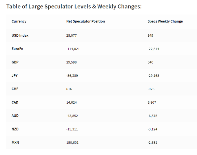
Task: Click the Currency column header
Action: 19,21
